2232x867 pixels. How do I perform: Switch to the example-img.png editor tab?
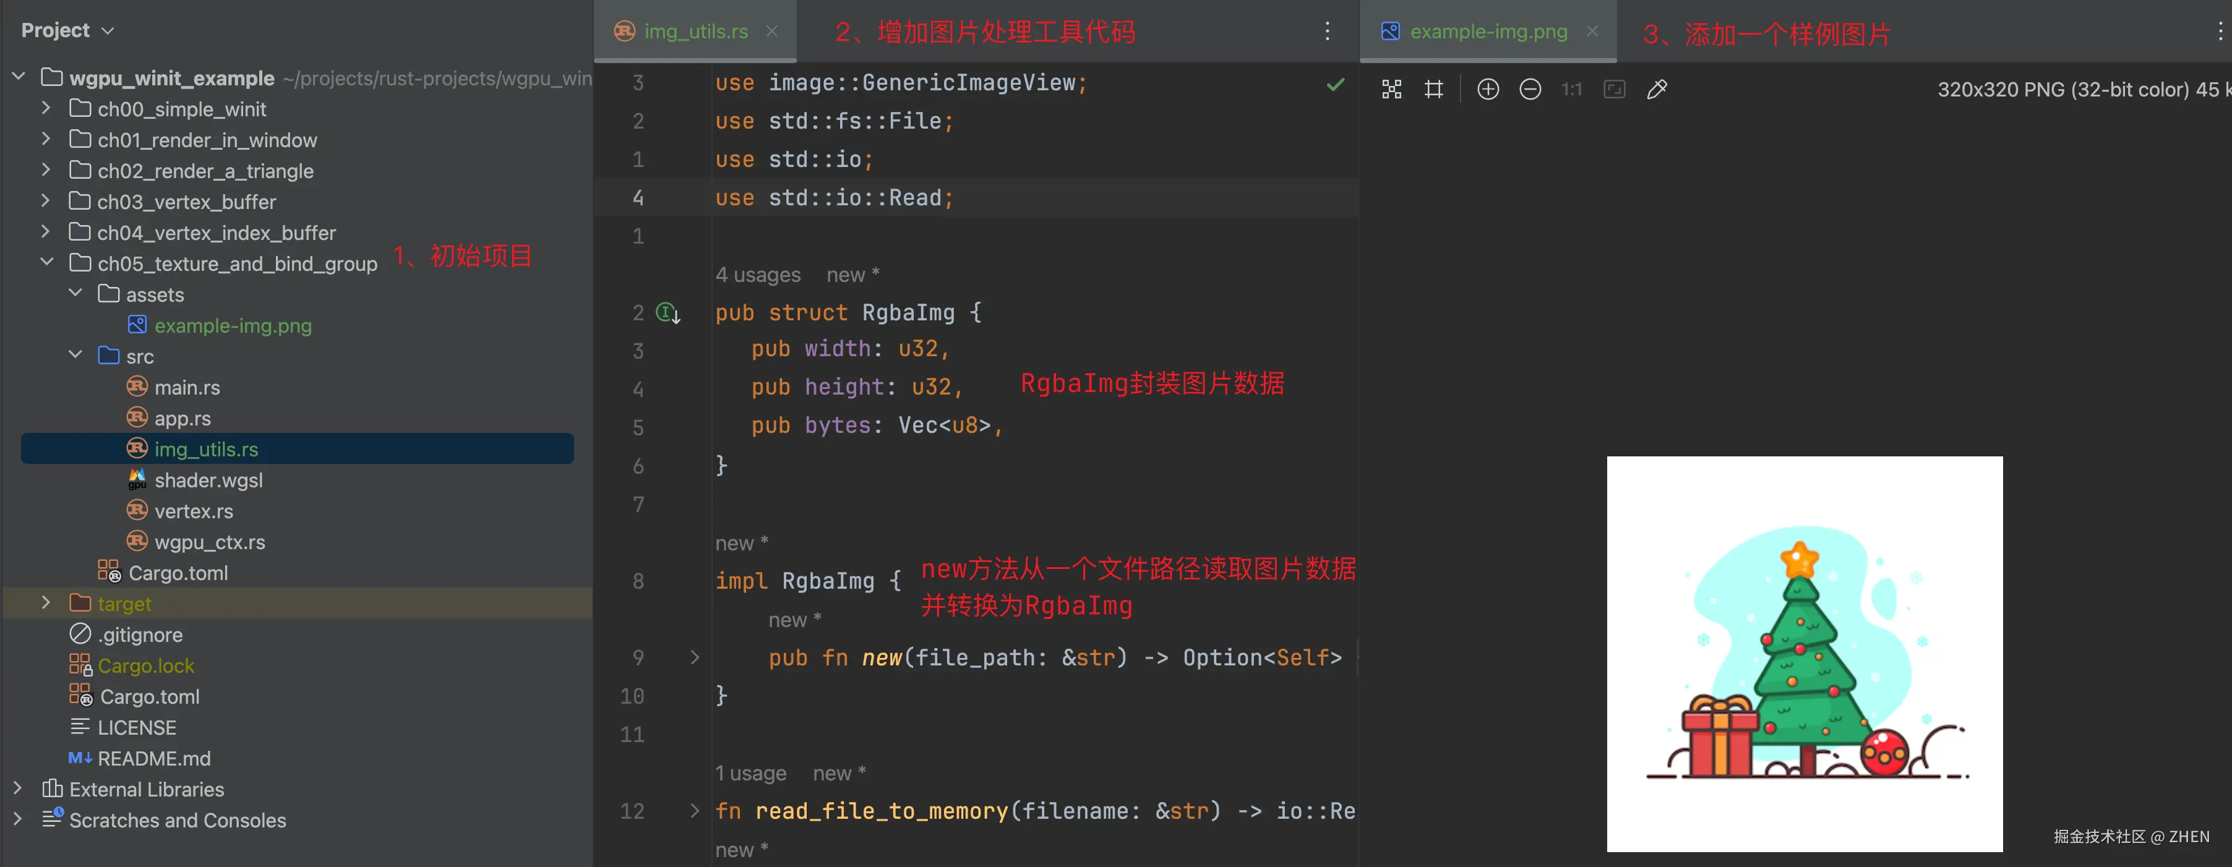[x=1488, y=31]
